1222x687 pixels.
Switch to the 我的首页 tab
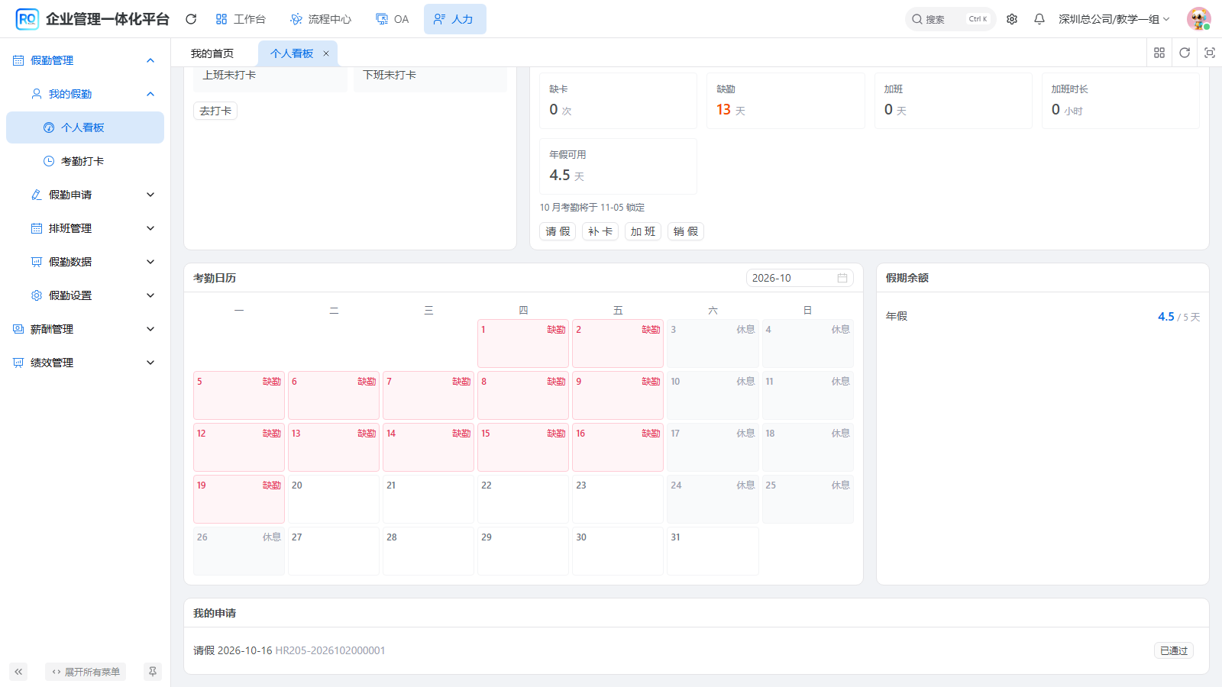coord(212,53)
